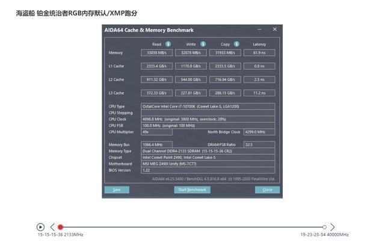Viewport: 385px width, 248px height.
Task: Click the CPU FSB 100.0 MHz field
Action: point(208,126)
